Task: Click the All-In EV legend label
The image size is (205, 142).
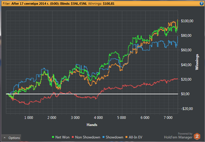Action: pyautogui.click(x=136, y=137)
